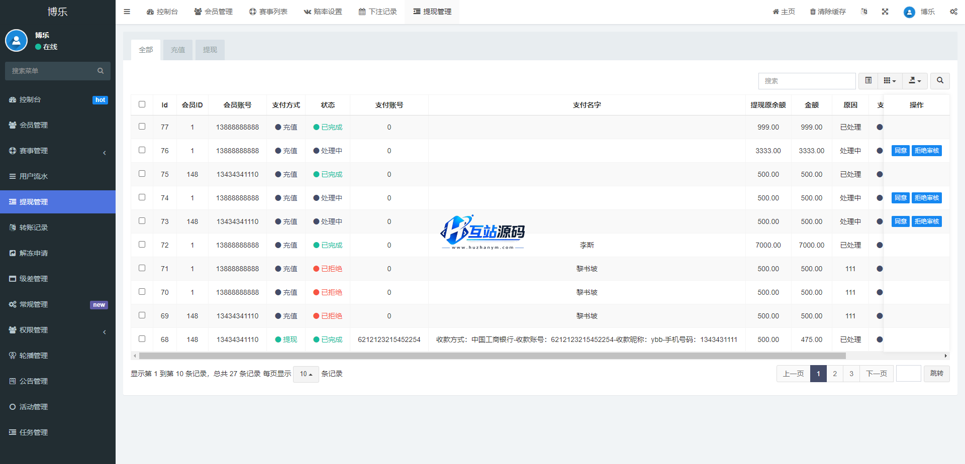The image size is (965, 464).
Task: Check the select-all checkbox in table header
Action: 142,104
